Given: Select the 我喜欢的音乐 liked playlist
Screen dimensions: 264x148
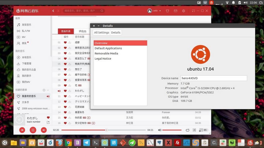Looking at the screenshot, I should [32, 96].
